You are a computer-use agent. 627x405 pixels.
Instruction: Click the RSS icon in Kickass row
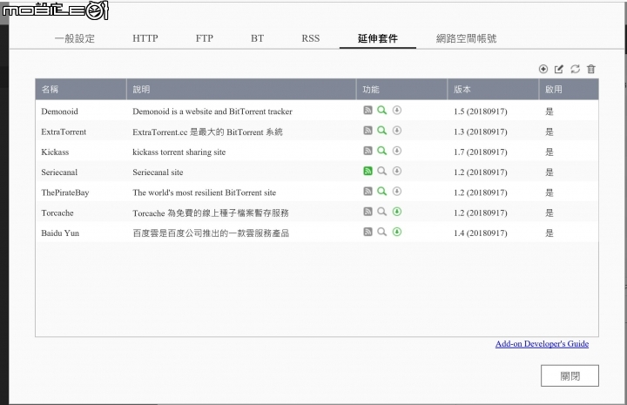pyautogui.click(x=367, y=151)
